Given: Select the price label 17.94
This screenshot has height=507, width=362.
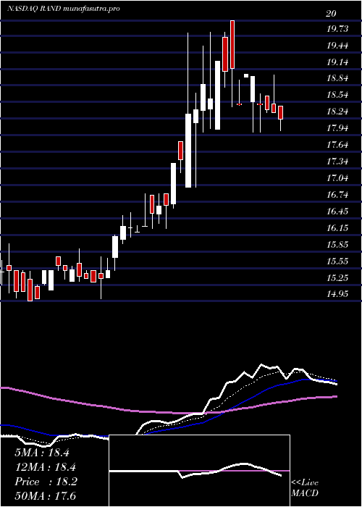Looking at the screenshot, I should [338, 128].
